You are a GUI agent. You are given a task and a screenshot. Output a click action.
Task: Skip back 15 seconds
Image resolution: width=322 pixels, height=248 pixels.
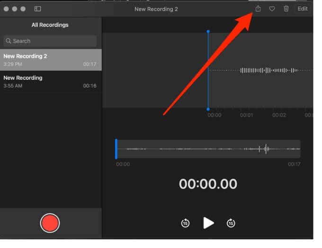pyautogui.click(x=186, y=223)
